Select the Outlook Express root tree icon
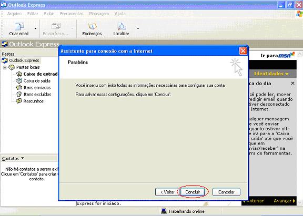Screen dimensions: 303x216 tap(5, 60)
